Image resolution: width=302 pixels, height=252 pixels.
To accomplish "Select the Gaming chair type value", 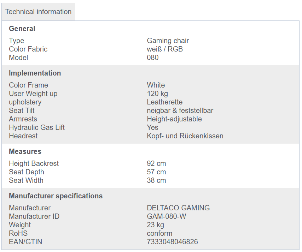I will (168, 41).
